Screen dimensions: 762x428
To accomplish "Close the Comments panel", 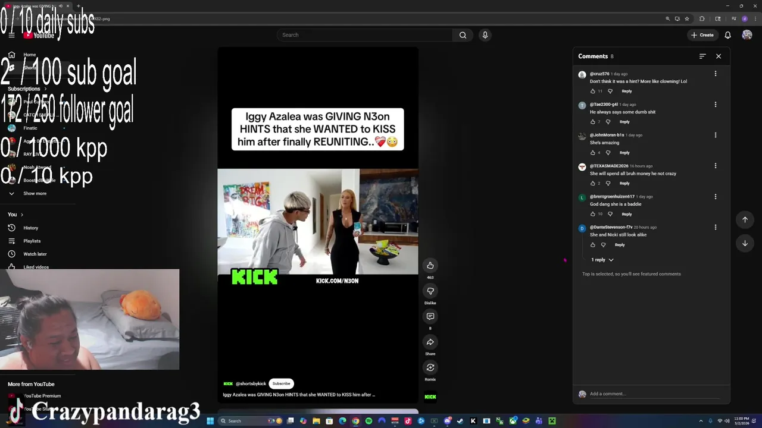I will tap(719, 56).
